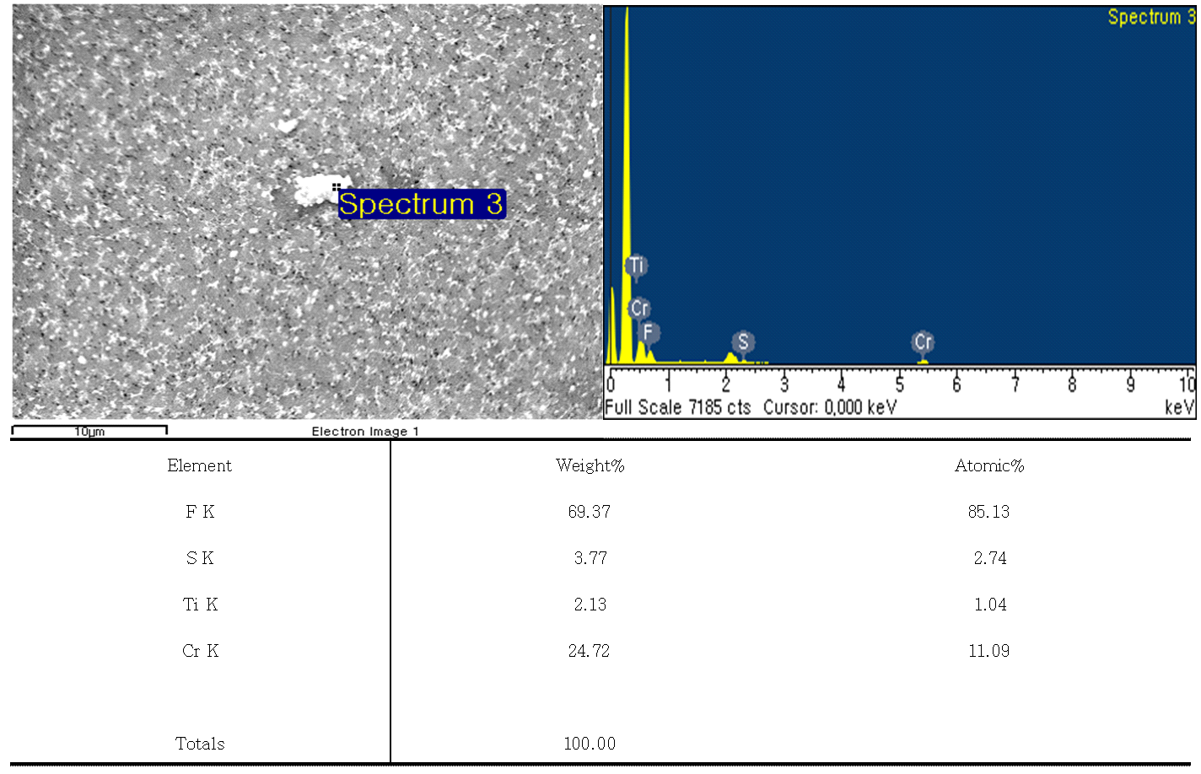Click the F peak label in the spectrum
The width and height of the screenshot is (1201, 774).
point(649,332)
